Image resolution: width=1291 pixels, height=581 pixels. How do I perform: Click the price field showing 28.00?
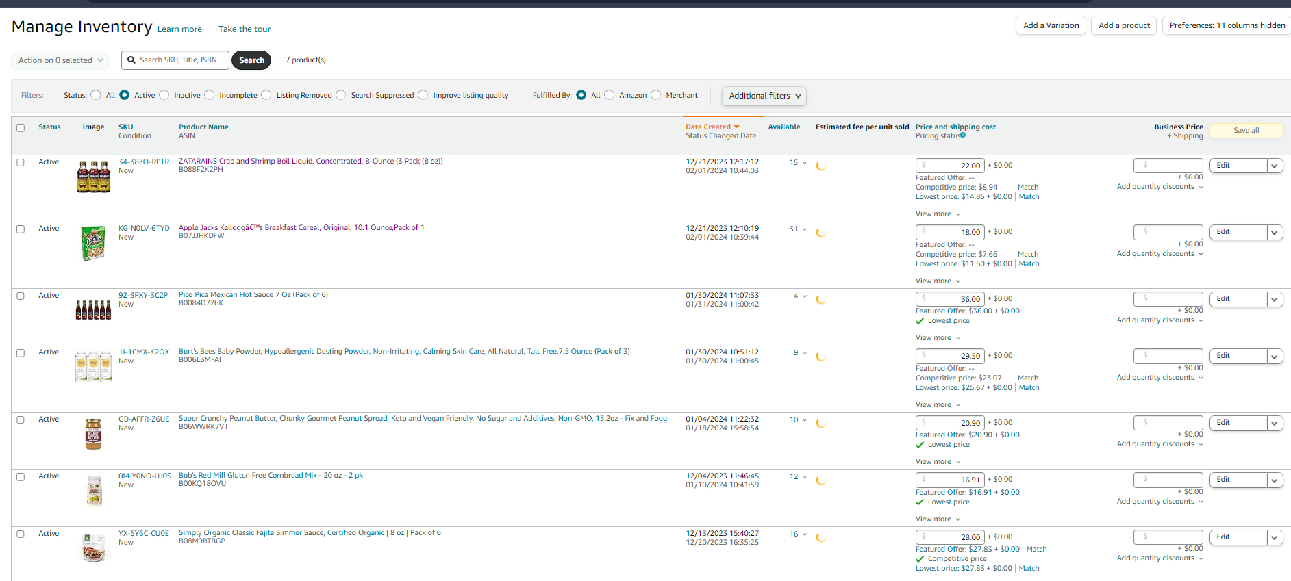[x=950, y=537]
